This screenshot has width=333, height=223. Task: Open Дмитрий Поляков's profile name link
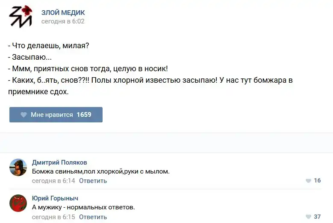[x=59, y=162]
